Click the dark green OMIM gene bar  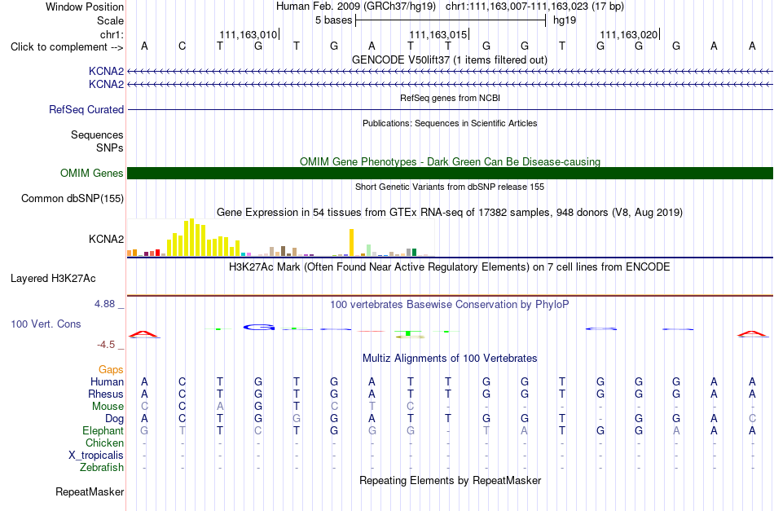(x=451, y=174)
